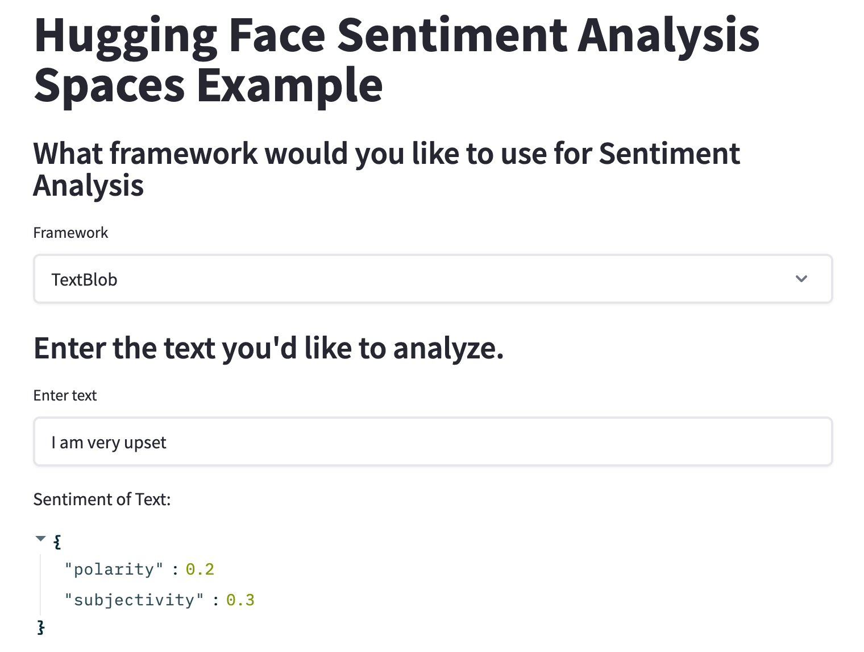The image size is (864, 652).
Task: Click the 'Framework' field label
Action: point(70,233)
